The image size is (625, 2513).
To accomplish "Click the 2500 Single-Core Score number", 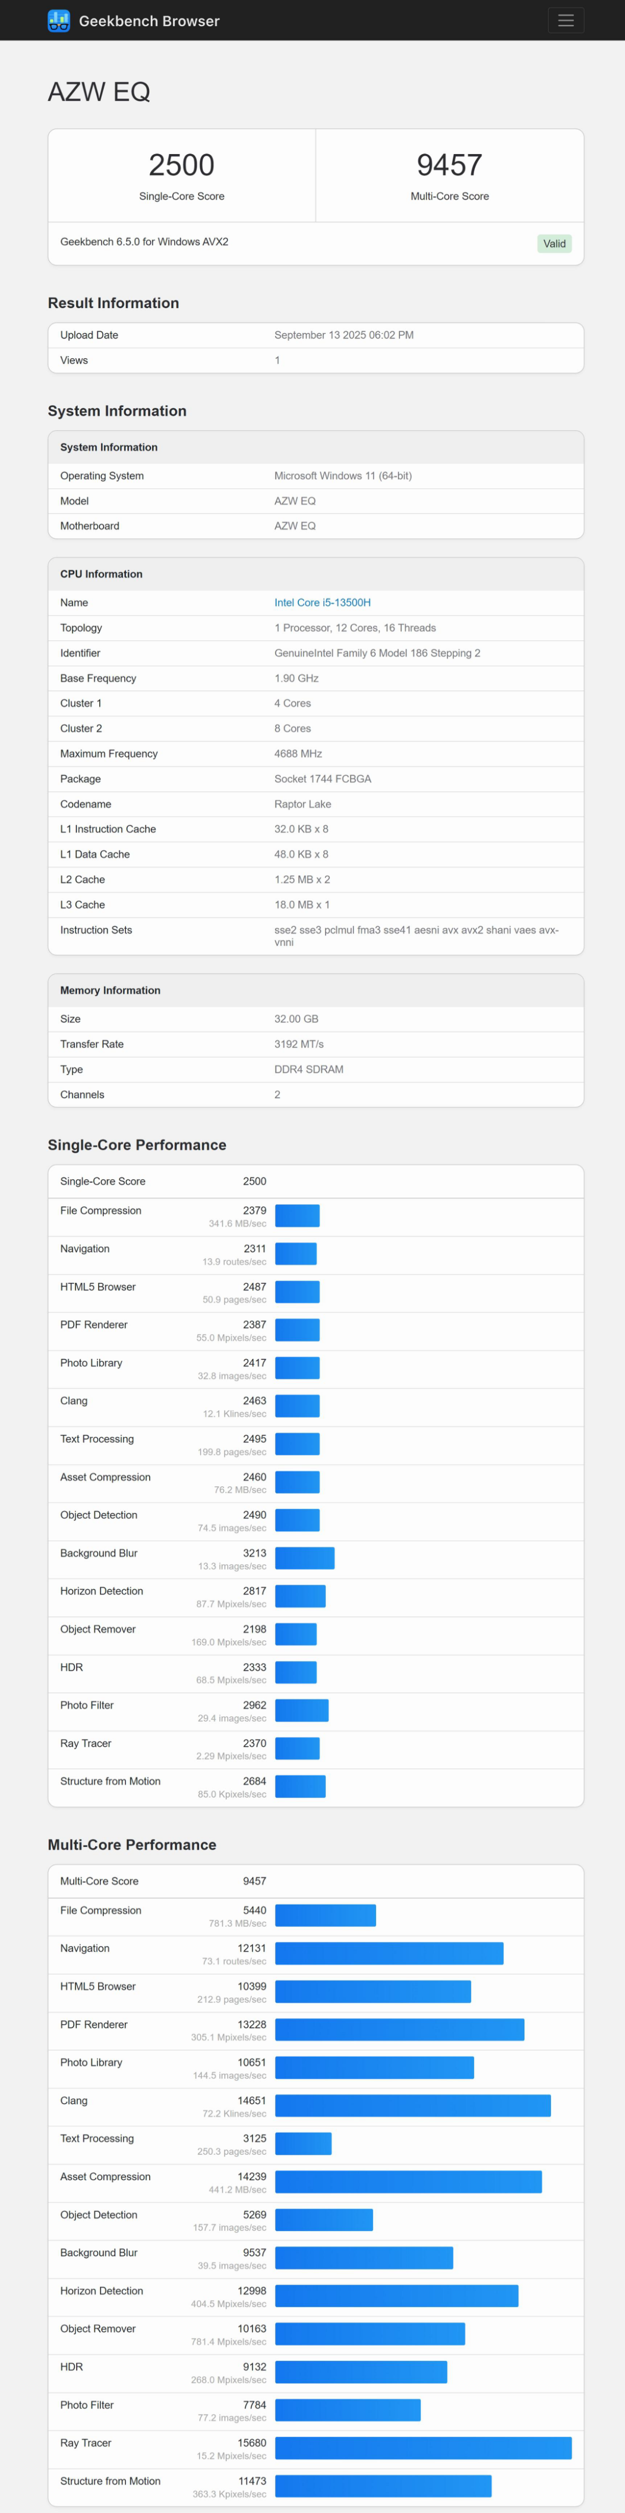I will coord(181,165).
